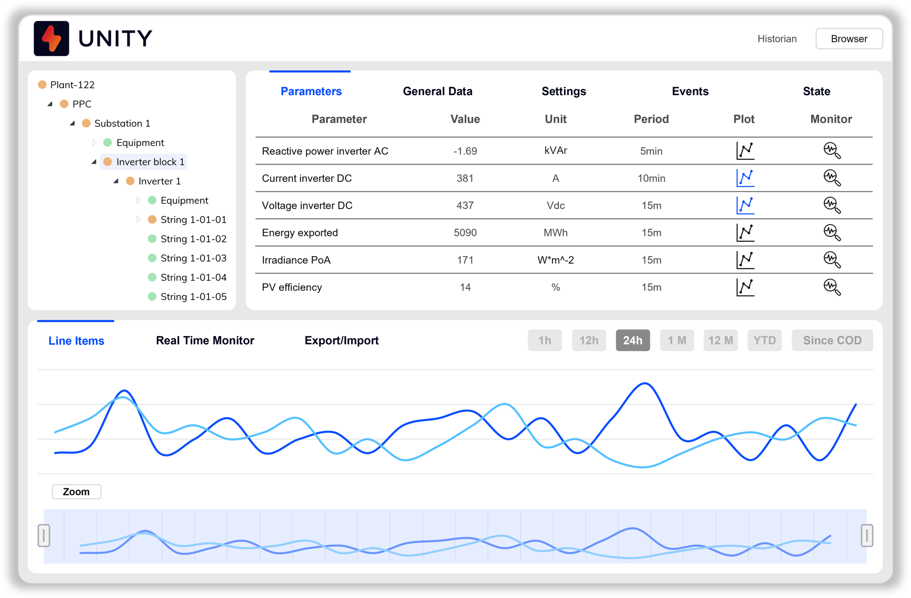911x598 pixels.
Task: Open Energy exported plot chart icon
Action: click(x=745, y=232)
